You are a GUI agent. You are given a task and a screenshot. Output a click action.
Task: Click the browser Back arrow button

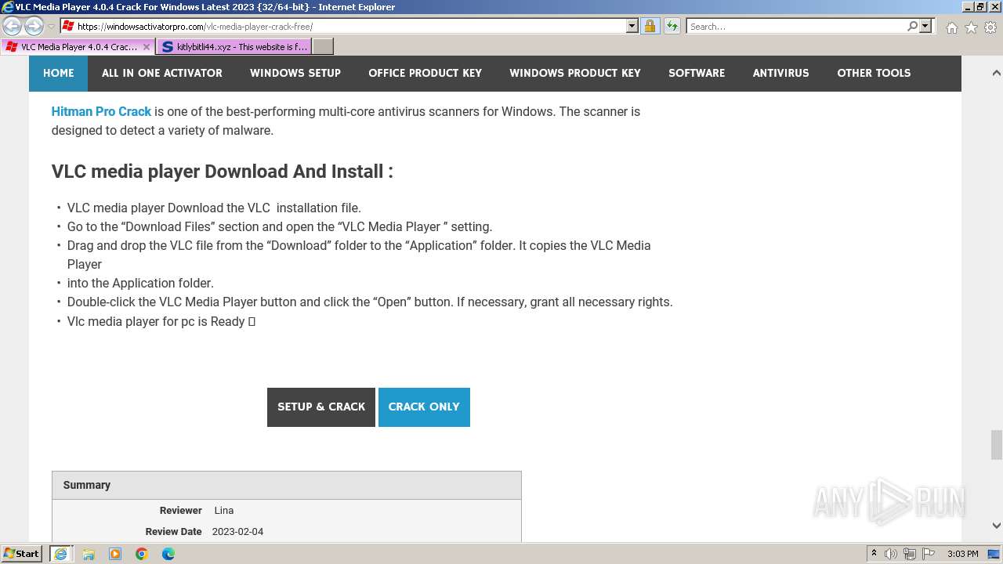point(13,27)
